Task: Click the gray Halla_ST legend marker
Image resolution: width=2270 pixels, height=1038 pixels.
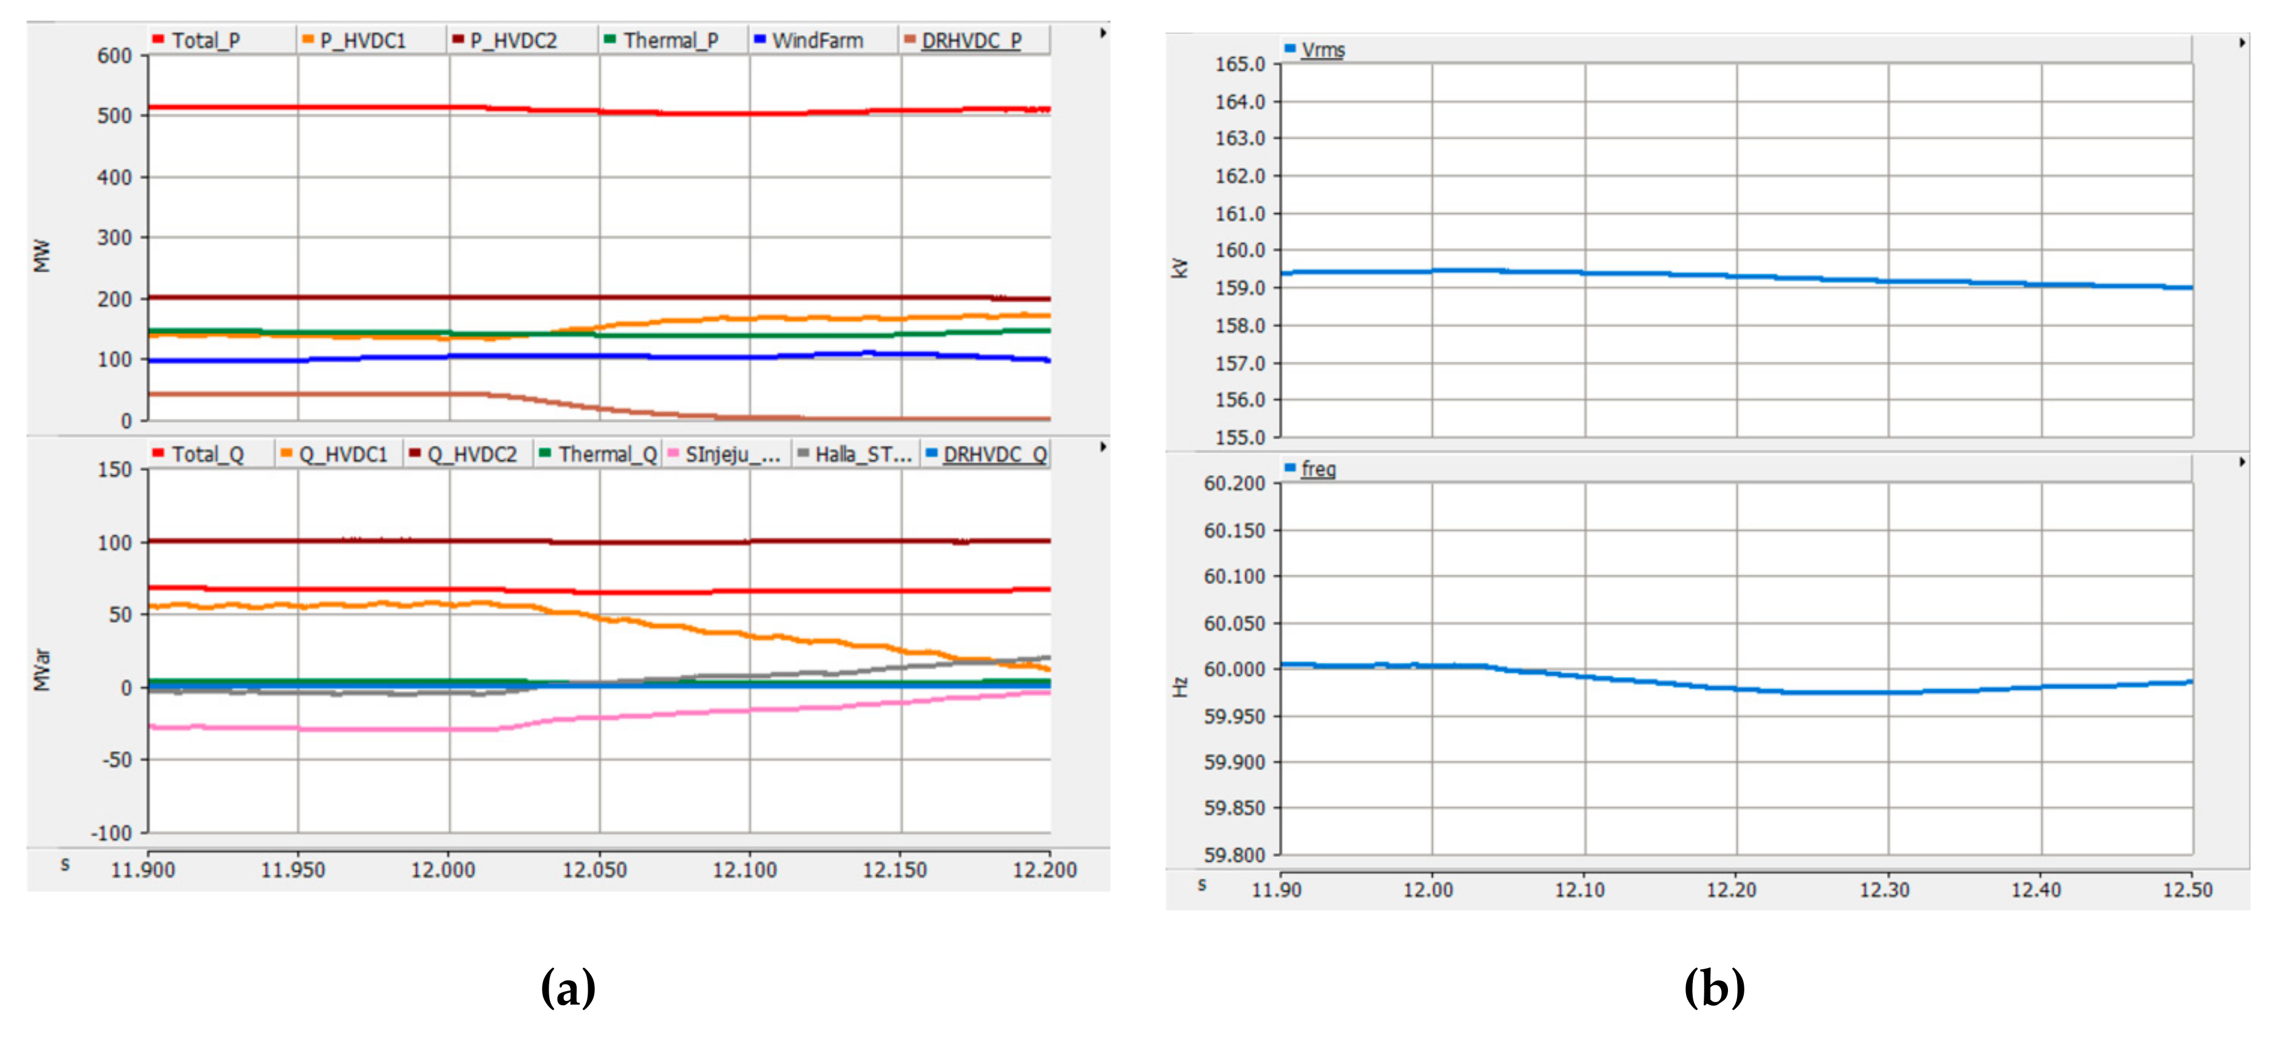Action: (x=803, y=453)
